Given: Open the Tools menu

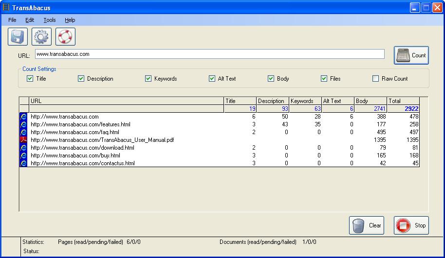Looking at the screenshot, I should pos(49,20).
